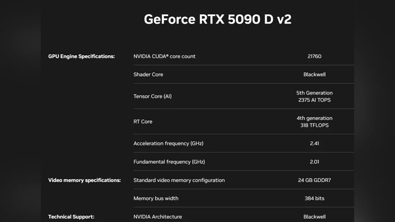
Task: Click the Fundamental frequency (GHz) label
Action: pyautogui.click(x=169, y=162)
